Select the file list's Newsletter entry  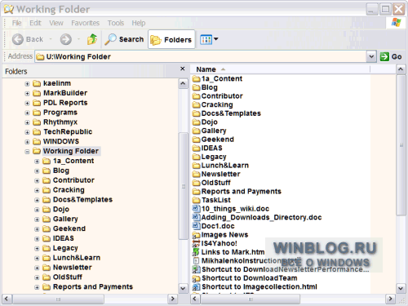pyautogui.click(x=220, y=174)
